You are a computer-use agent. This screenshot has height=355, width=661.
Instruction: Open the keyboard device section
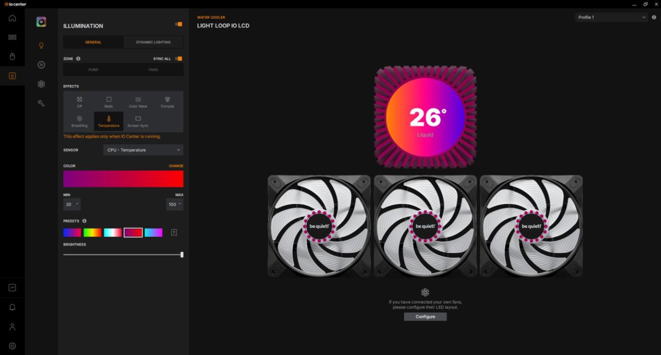(x=12, y=37)
